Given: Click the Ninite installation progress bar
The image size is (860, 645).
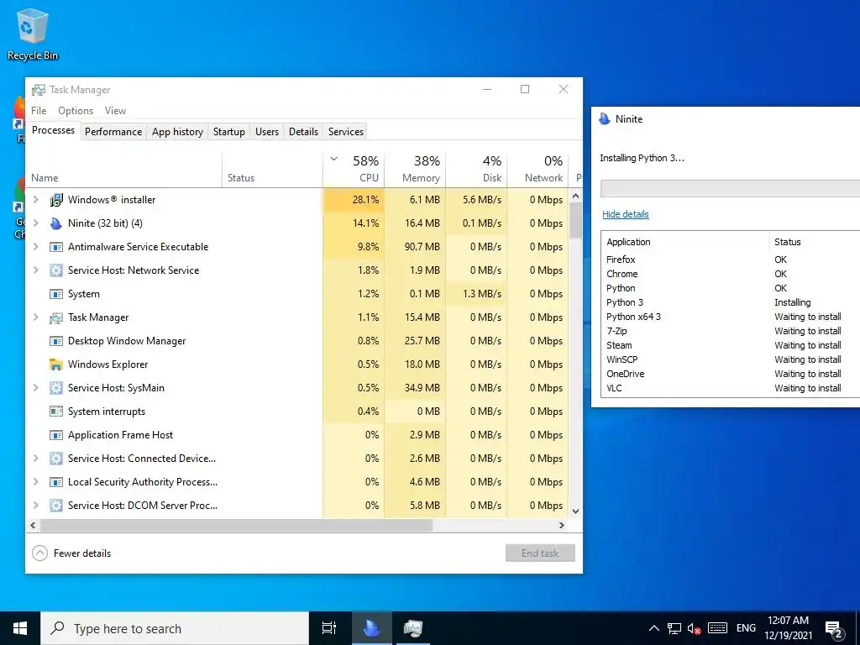Looking at the screenshot, I should point(730,188).
